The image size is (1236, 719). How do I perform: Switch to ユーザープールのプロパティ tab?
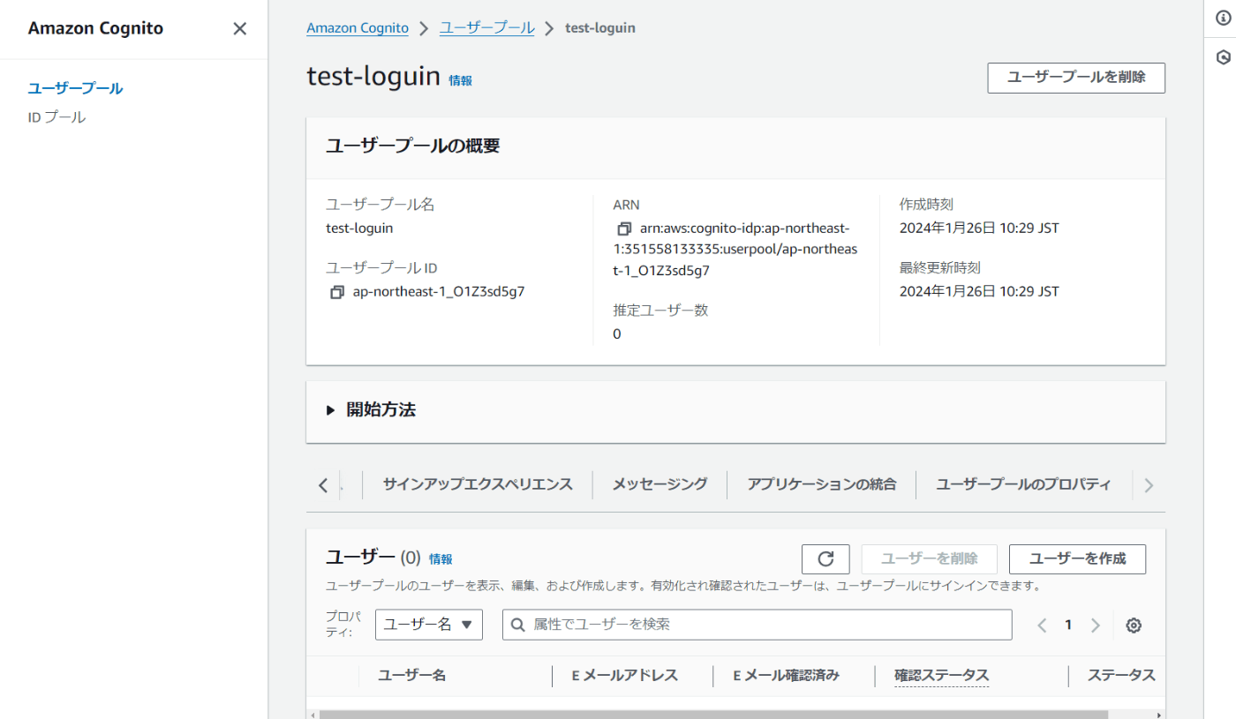1023,484
